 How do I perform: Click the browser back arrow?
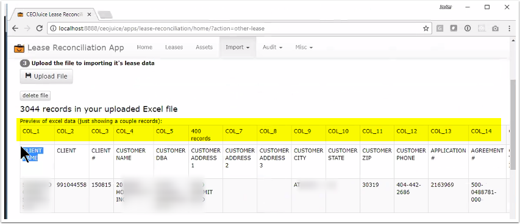15,28
